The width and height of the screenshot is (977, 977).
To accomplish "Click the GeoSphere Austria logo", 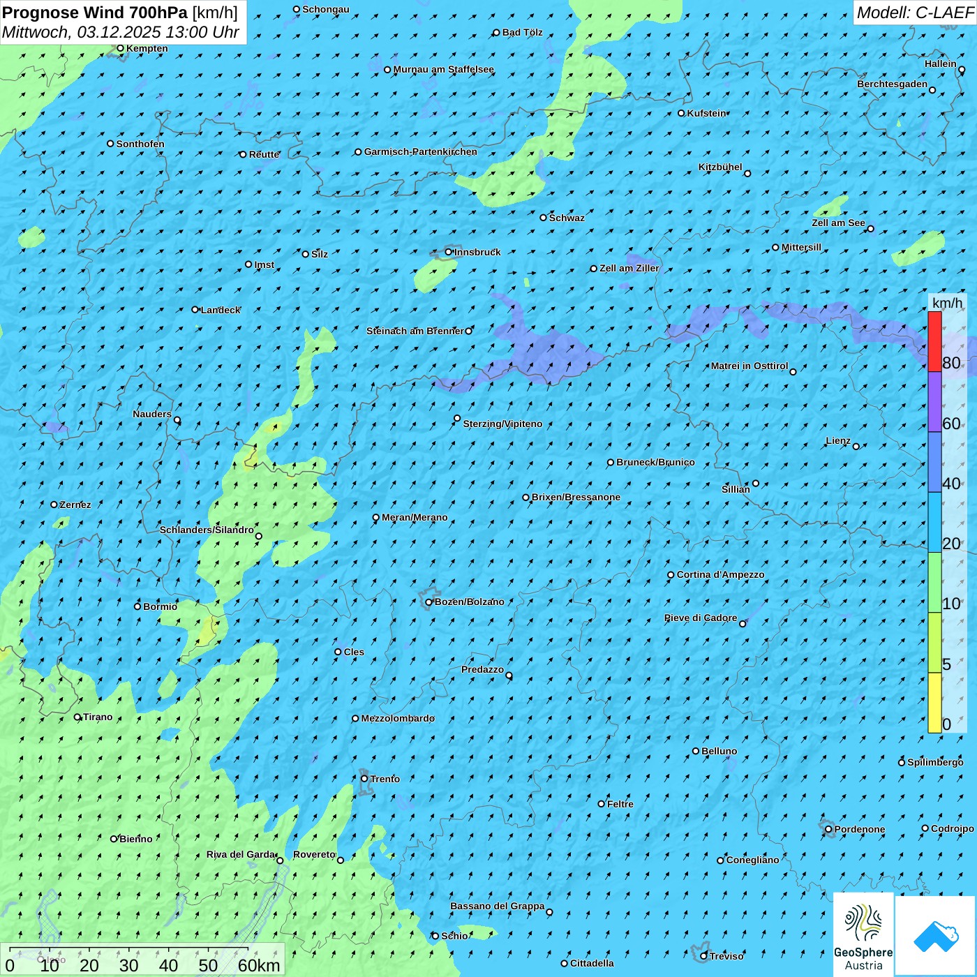I will click(863, 935).
